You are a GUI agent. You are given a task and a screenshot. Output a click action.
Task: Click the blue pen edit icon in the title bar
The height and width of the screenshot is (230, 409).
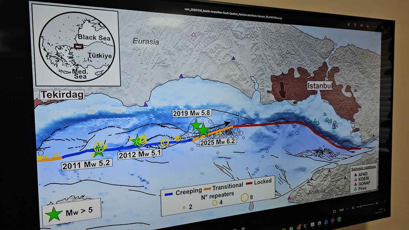pos(348,24)
